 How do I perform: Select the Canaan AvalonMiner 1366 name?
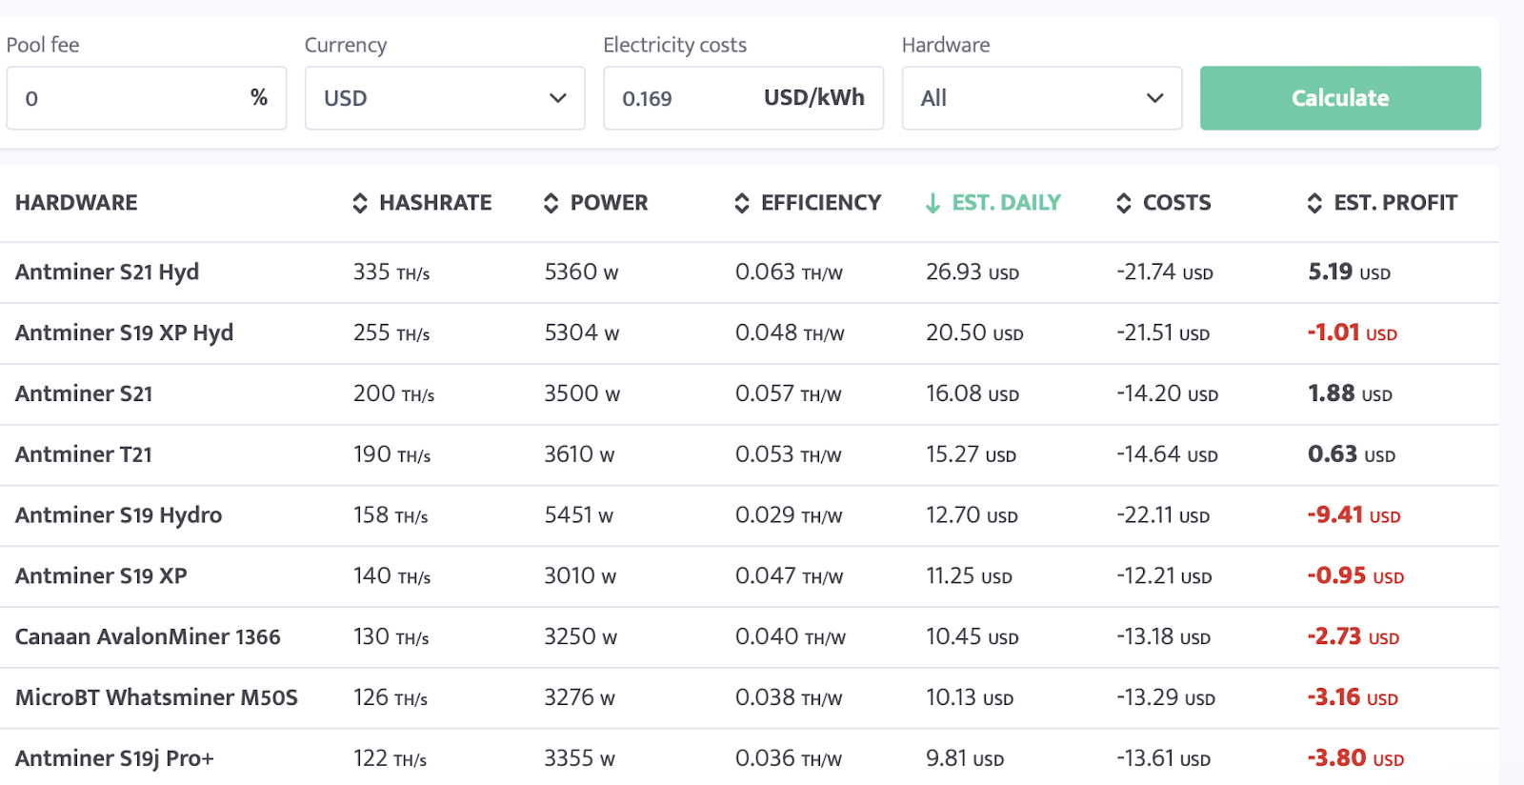point(148,637)
